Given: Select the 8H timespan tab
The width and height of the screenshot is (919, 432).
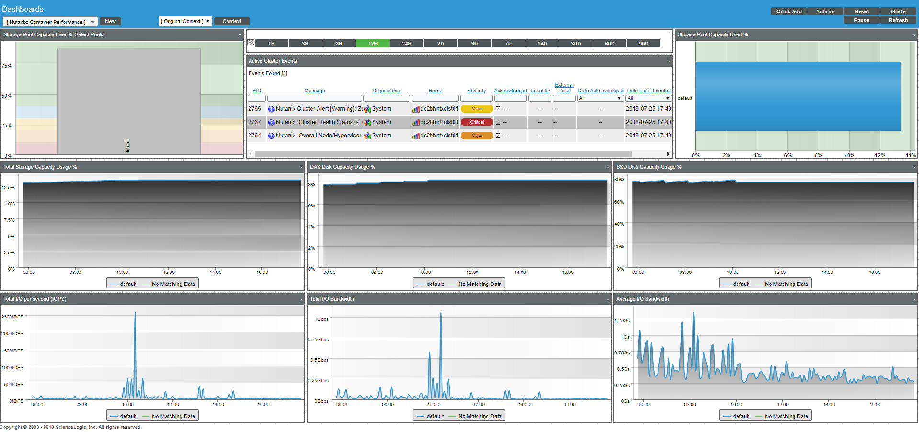Looking at the screenshot, I should click(x=339, y=44).
